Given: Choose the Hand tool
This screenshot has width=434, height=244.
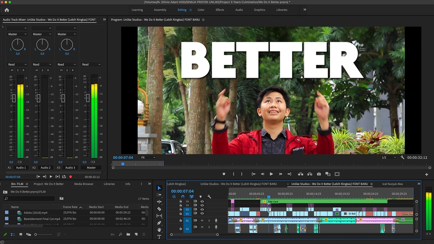Looking at the screenshot, I should (159, 230).
